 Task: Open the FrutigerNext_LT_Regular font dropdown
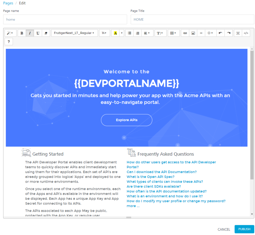[74, 33]
